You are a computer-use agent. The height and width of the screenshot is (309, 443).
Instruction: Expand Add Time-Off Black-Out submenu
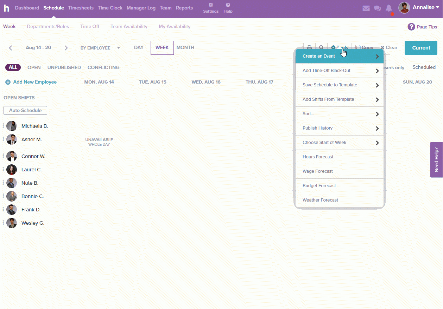pos(340,71)
